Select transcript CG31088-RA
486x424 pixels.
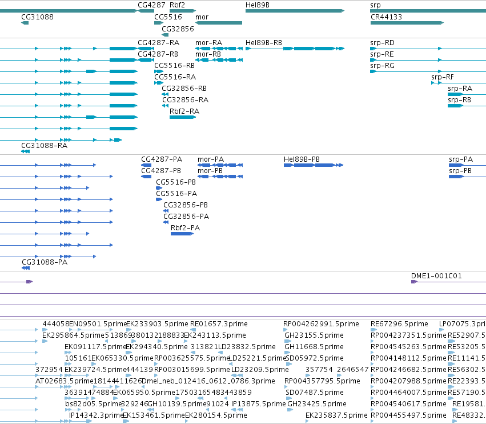[x=45, y=146]
